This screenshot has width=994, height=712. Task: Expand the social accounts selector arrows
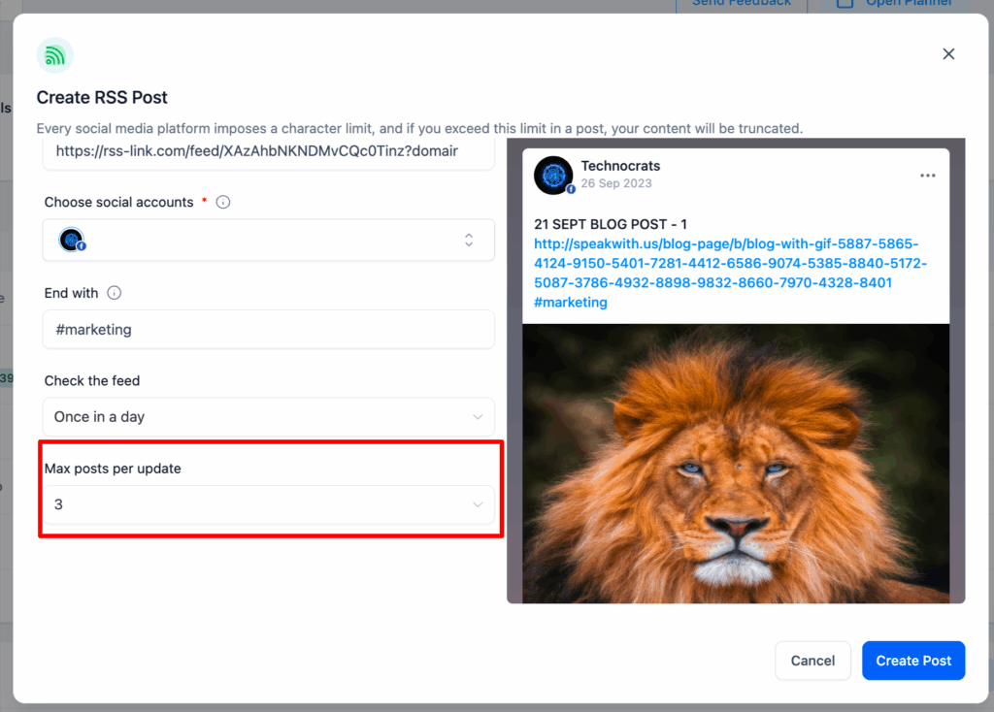[x=469, y=240]
